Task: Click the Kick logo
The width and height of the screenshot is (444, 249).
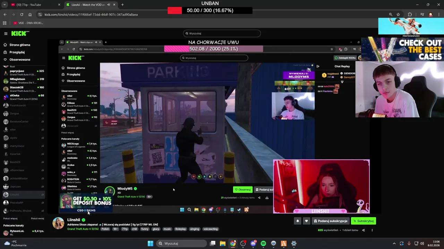Action: pos(20,33)
